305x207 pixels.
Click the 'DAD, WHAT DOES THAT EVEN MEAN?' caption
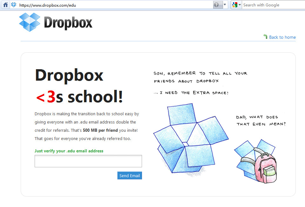pos(261,121)
